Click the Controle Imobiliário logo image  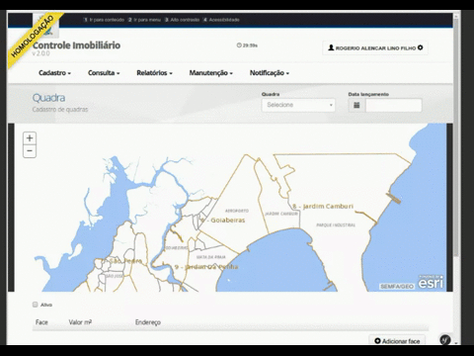tap(46, 26)
